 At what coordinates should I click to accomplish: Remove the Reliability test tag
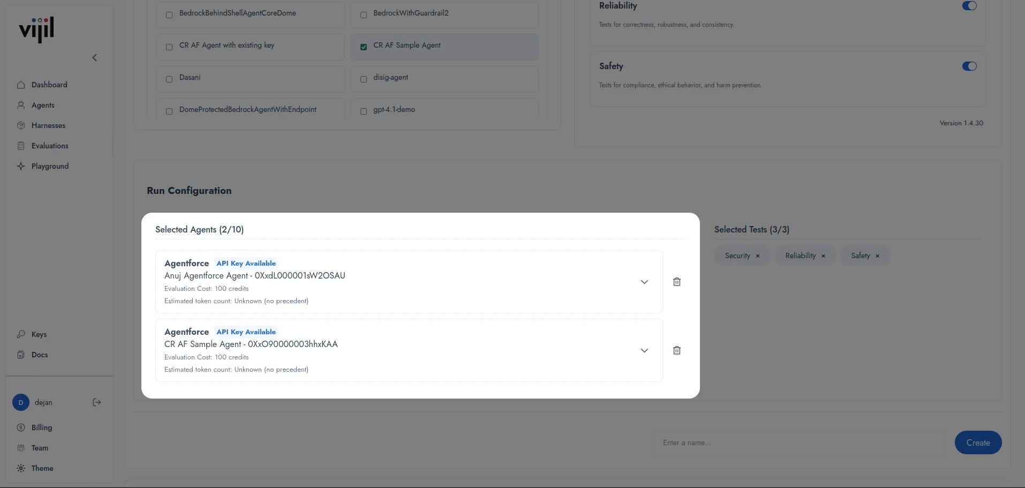tap(823, 256)
